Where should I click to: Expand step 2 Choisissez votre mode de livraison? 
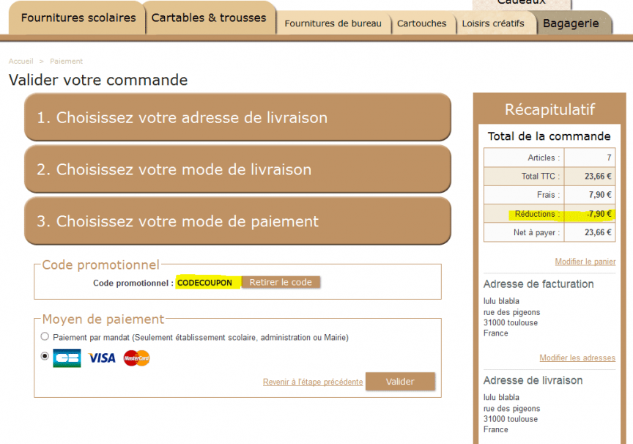(237, 169)
